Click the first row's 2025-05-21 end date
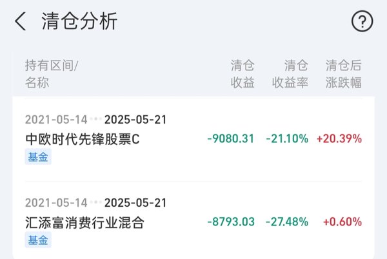Screen dimensions: 387x259 (x=135, y=120)
